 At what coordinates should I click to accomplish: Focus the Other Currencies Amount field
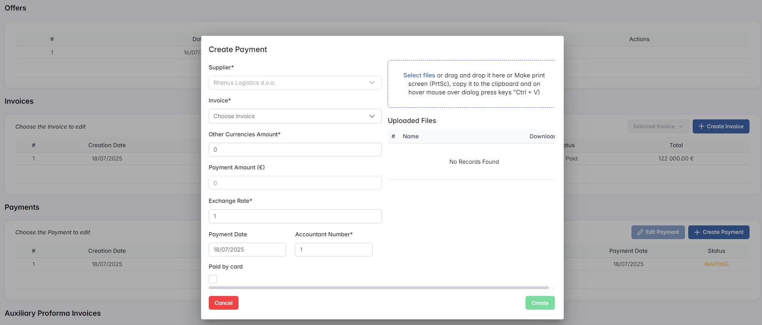coord(295,150)
